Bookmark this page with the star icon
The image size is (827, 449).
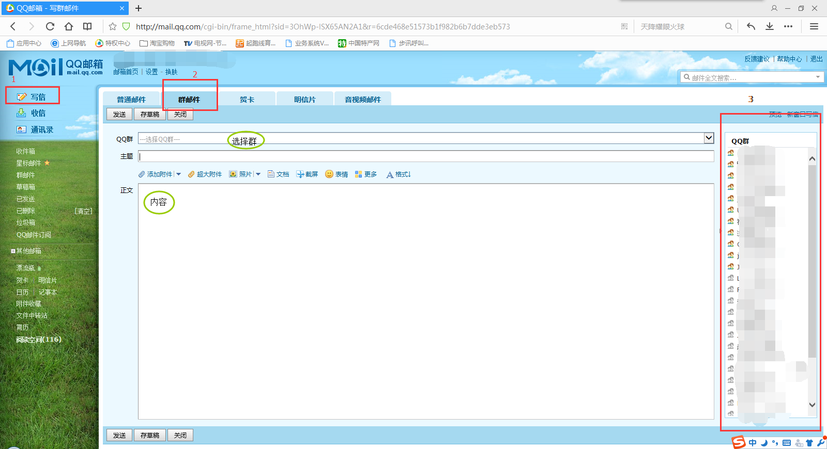[113, 26]
